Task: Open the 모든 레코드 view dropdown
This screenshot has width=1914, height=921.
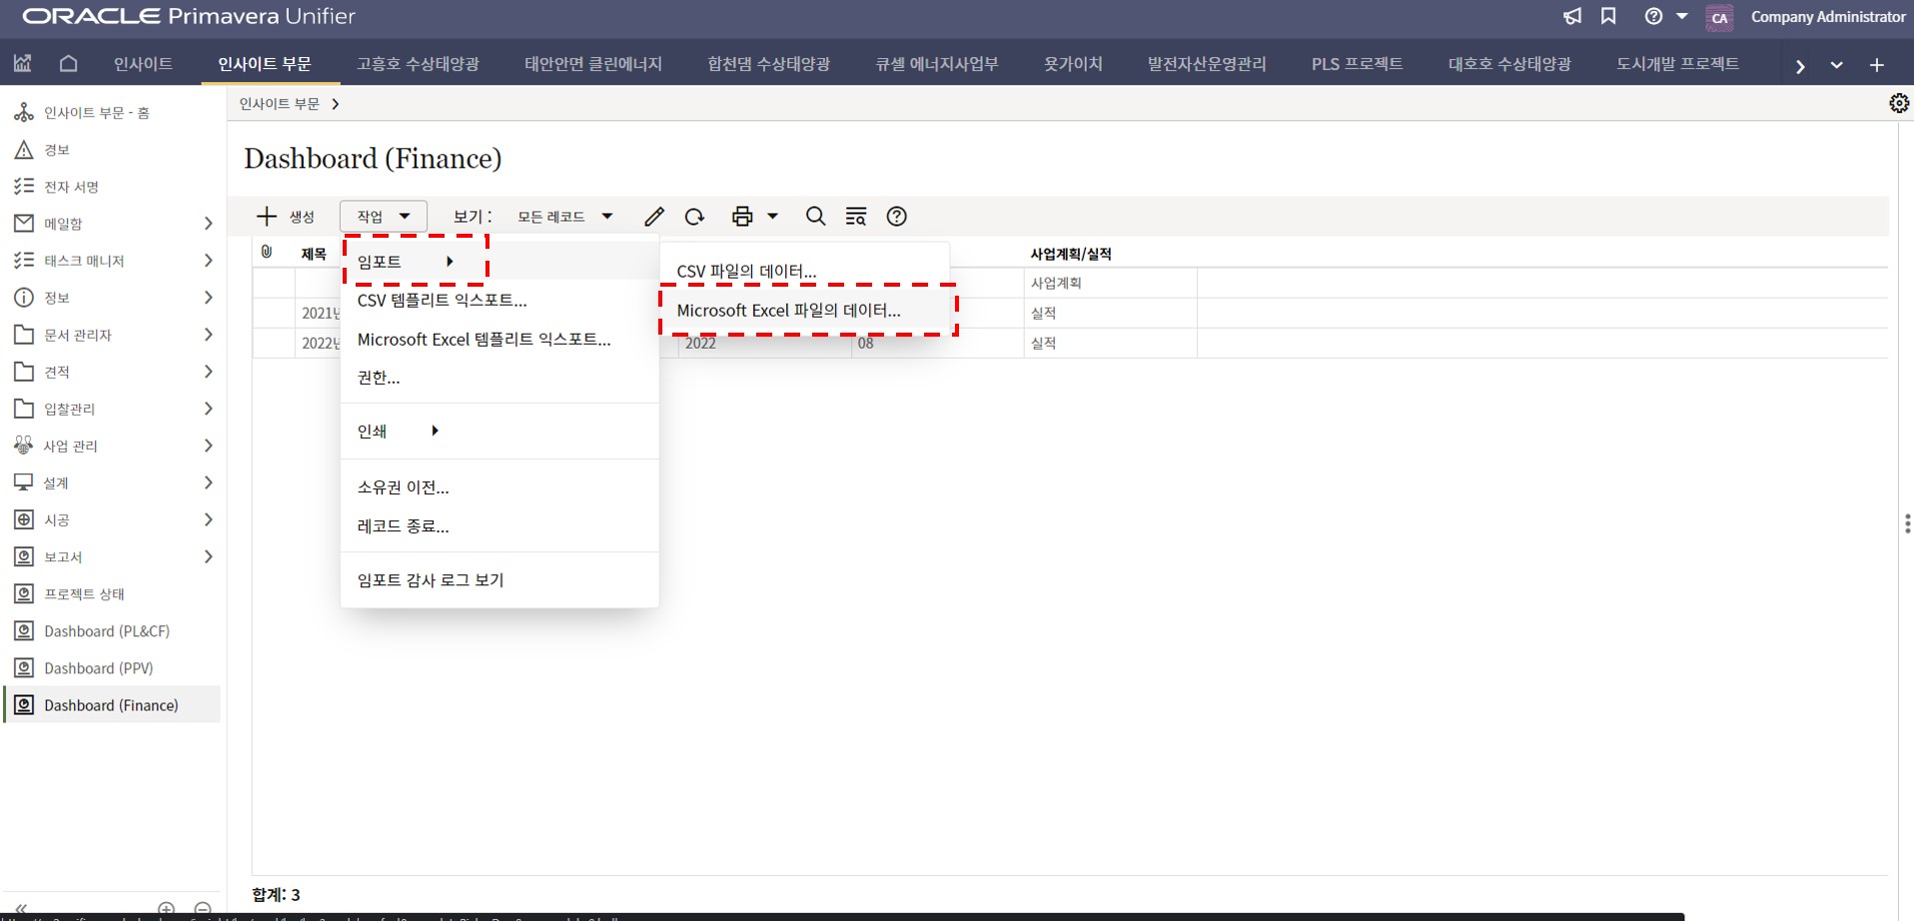Action: click(564, 217)
